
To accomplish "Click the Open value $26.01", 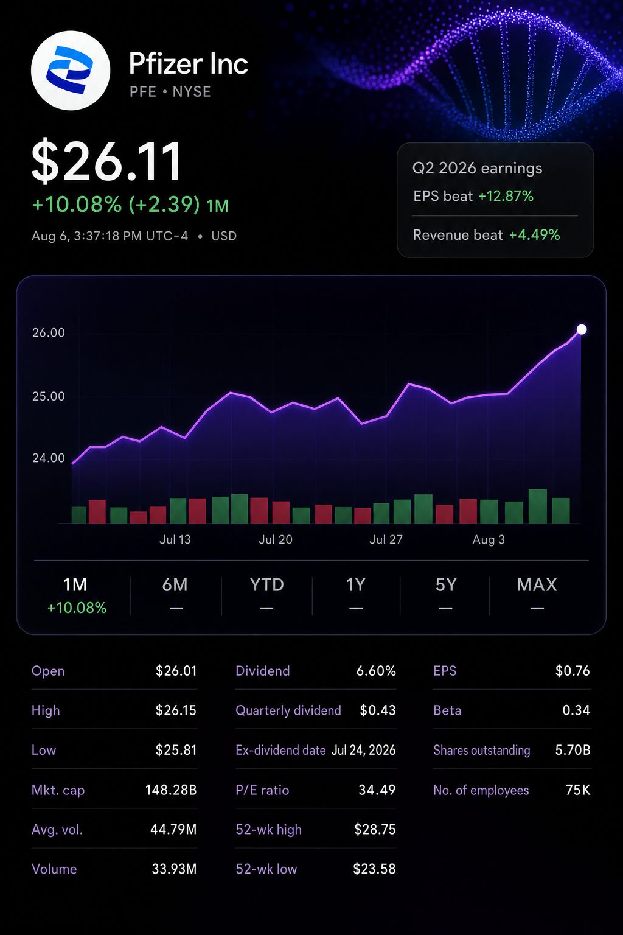I will [176, 671].
